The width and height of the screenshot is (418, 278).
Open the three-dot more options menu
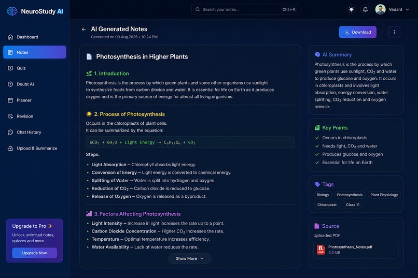tap(394, 32)
